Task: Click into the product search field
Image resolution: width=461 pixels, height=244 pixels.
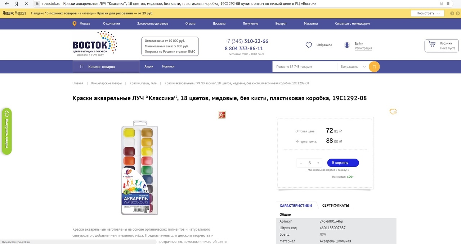Action: coord(305,67)
